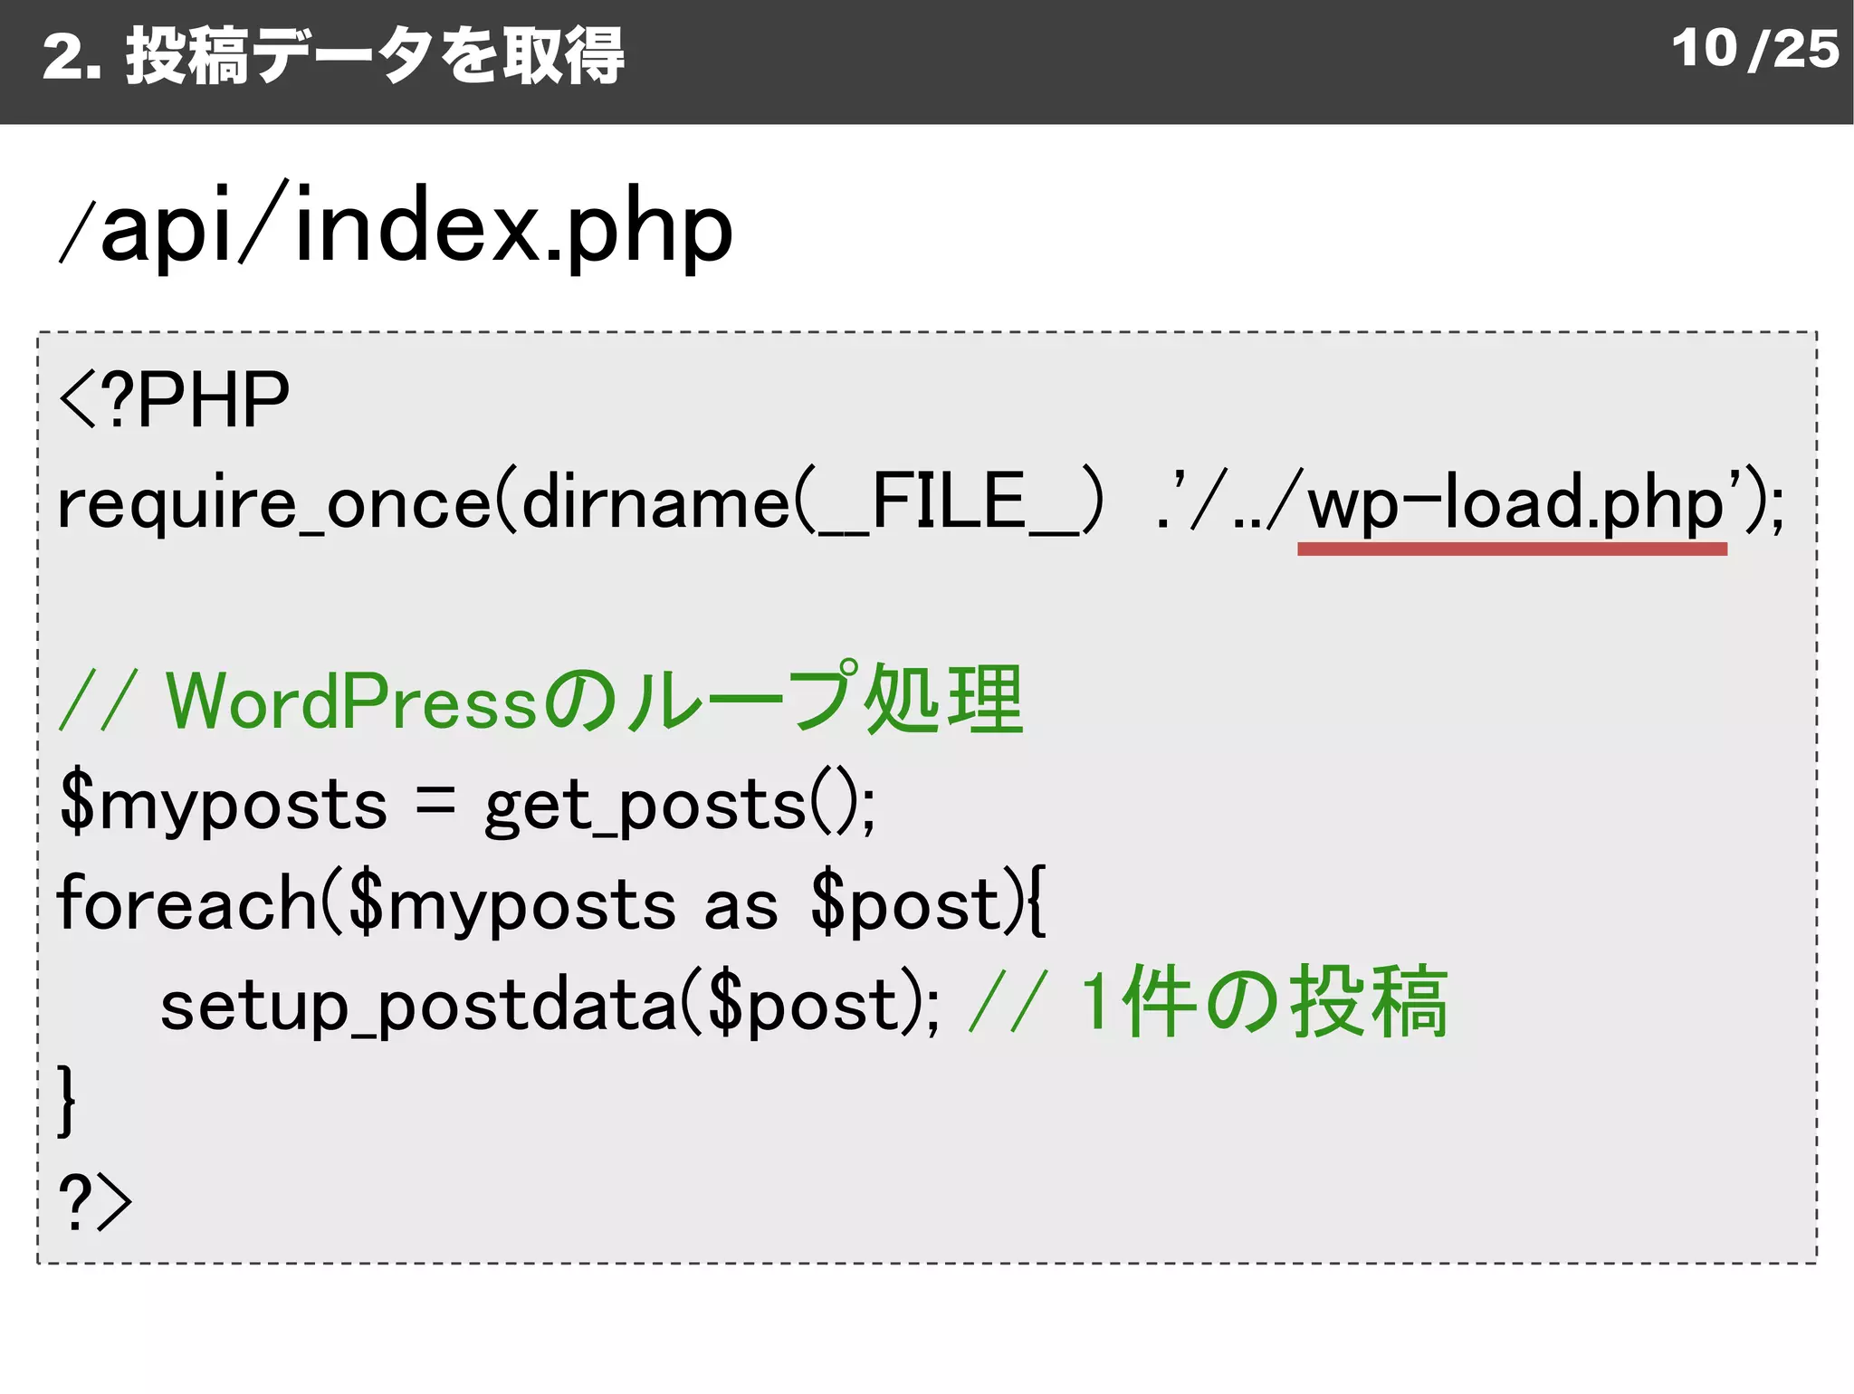Image resolution: width=1854 pixels, height=1394 pixels.
Task: Click the green comment 'WordPressのループ処理'
Action: (x=595, y=698)
